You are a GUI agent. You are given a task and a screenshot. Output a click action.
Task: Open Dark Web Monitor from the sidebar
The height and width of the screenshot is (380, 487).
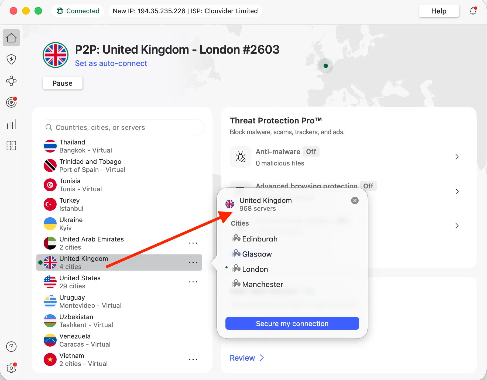11,102
